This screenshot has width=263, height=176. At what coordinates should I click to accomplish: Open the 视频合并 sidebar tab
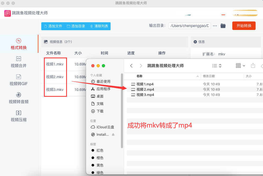coord(19,62)
